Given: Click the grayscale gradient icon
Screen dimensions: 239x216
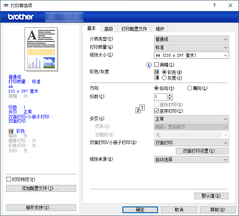Looking at the screenshot, I should coord(156,78).
